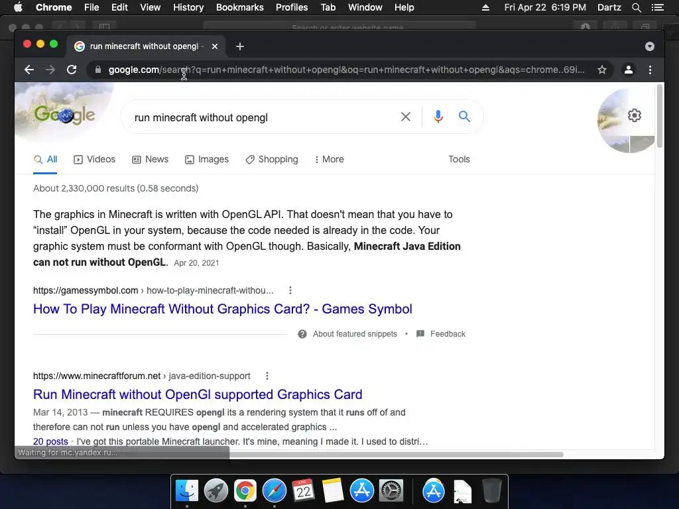This screenshot has height=509, width=679.
Task: Open the Profiles menu
Action: [x=292, y=7]
